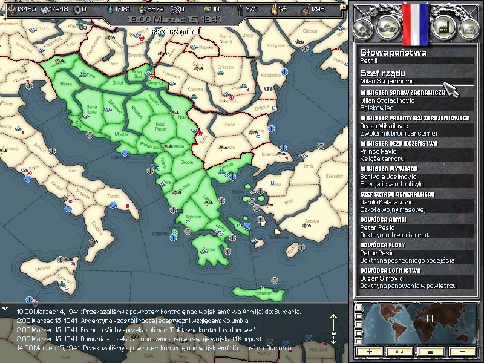This screenshot has width=484, height=363.
Task: Click the red capital marker at Belgrad
Action: [x=152, y=77]
